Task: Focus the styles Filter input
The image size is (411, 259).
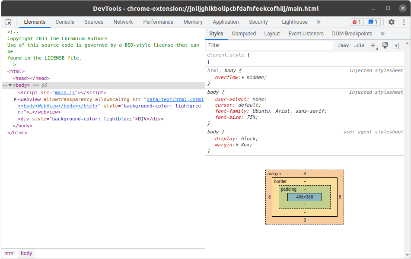Action: pos(269,45)
